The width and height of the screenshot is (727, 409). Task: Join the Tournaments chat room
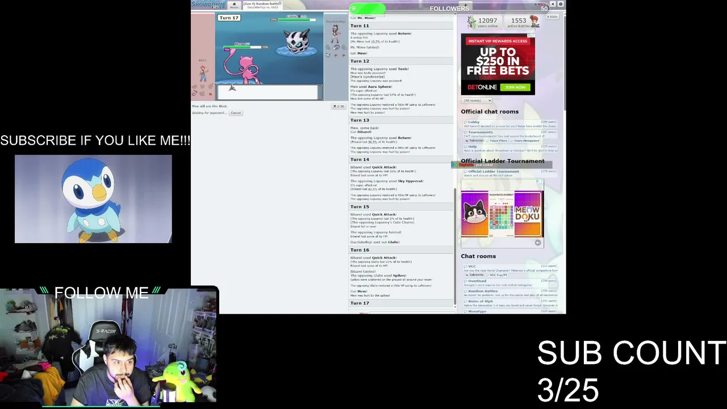[509, 134]
